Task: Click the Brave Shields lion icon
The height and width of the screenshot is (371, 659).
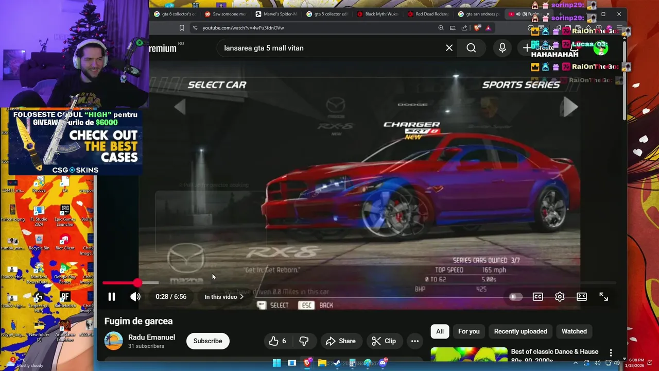Action: pos(477,28)
